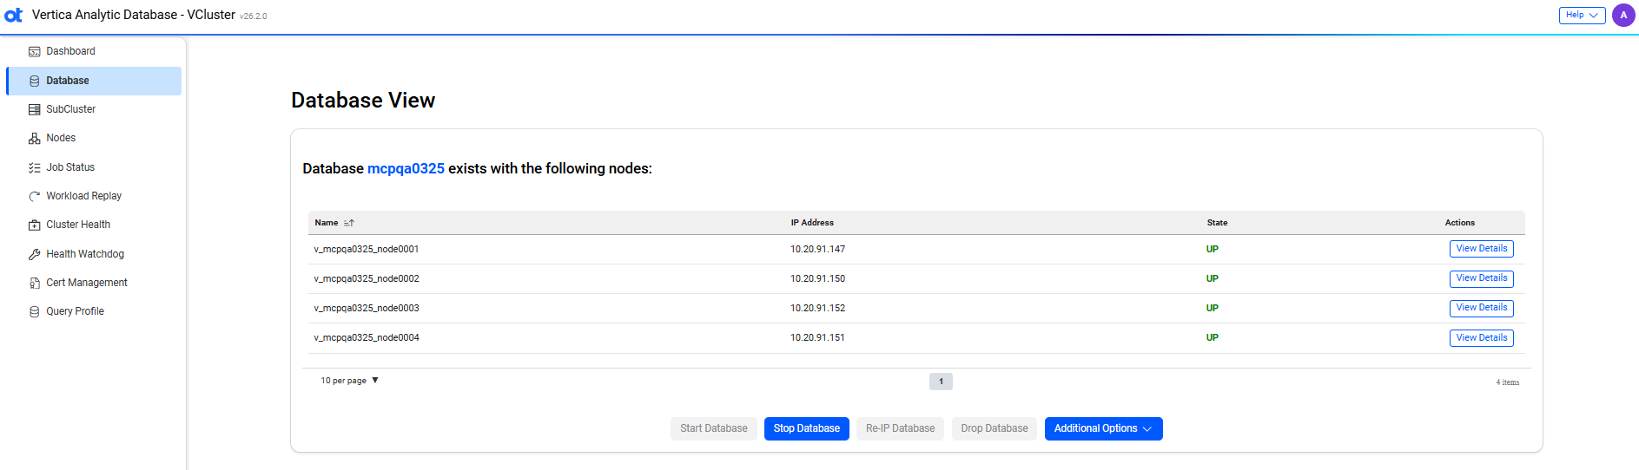Screen dimensions: 1639x470
Task: Click UP state for node0004
Action: pos(1213,337)
